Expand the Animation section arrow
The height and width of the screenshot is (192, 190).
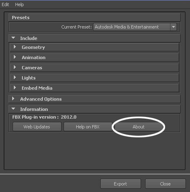pyautogui.click(x=15, y=57)
